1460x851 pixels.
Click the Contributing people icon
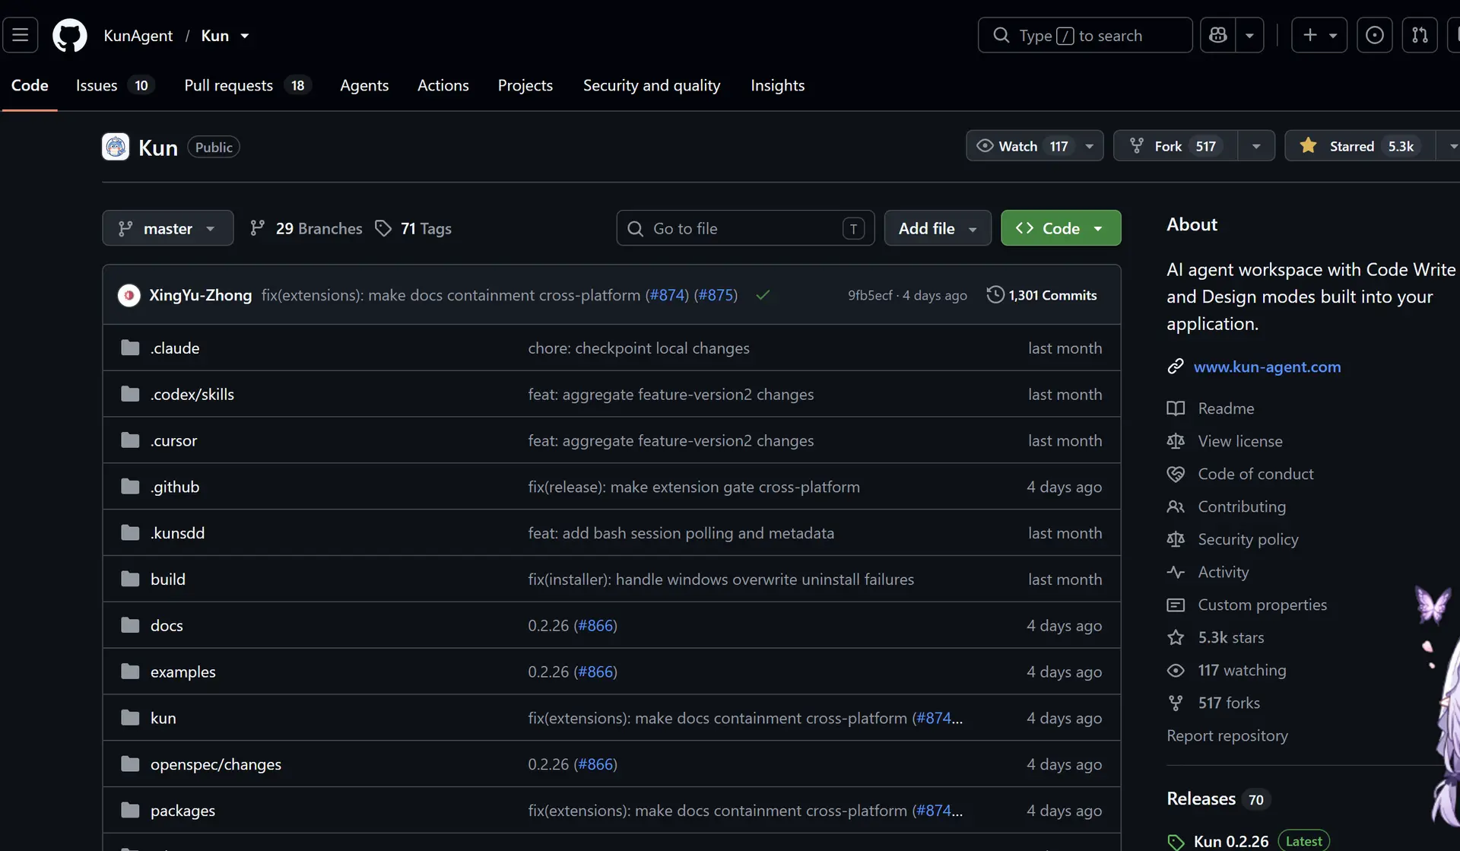(1176, 506)
